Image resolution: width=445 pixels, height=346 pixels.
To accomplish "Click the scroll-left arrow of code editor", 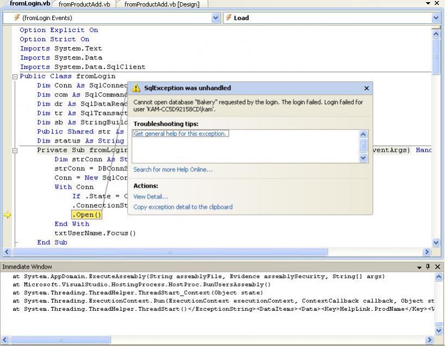I will (x=7, y=252).
